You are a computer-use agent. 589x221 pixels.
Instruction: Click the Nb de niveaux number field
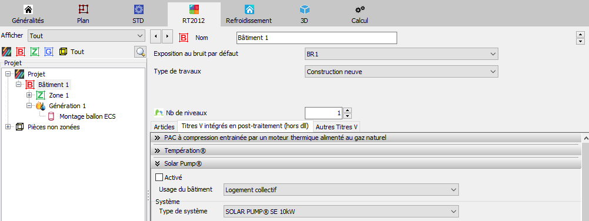pyautogui.click(x=324, y=113)
